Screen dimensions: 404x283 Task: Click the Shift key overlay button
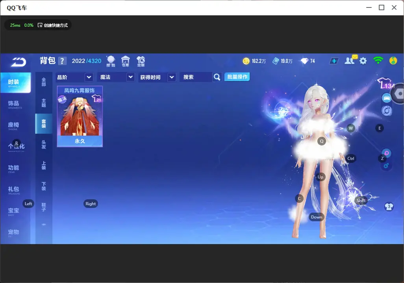(x=361, y=200)
